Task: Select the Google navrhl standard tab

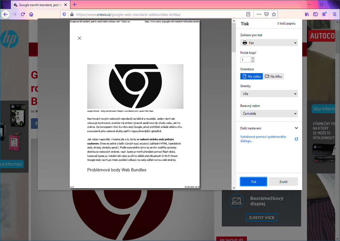Action: click(x=41, y=5)
